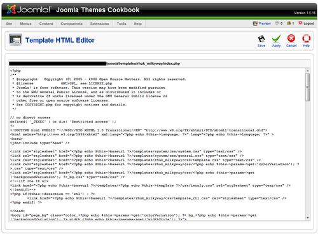
Task: Open the Menus menu
Action: pos(25,23)
